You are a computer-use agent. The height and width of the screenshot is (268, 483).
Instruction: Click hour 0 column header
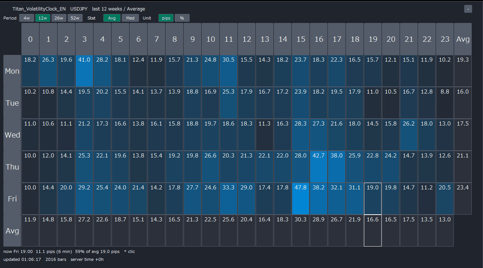pyautogui.click(x=30, y=39)
